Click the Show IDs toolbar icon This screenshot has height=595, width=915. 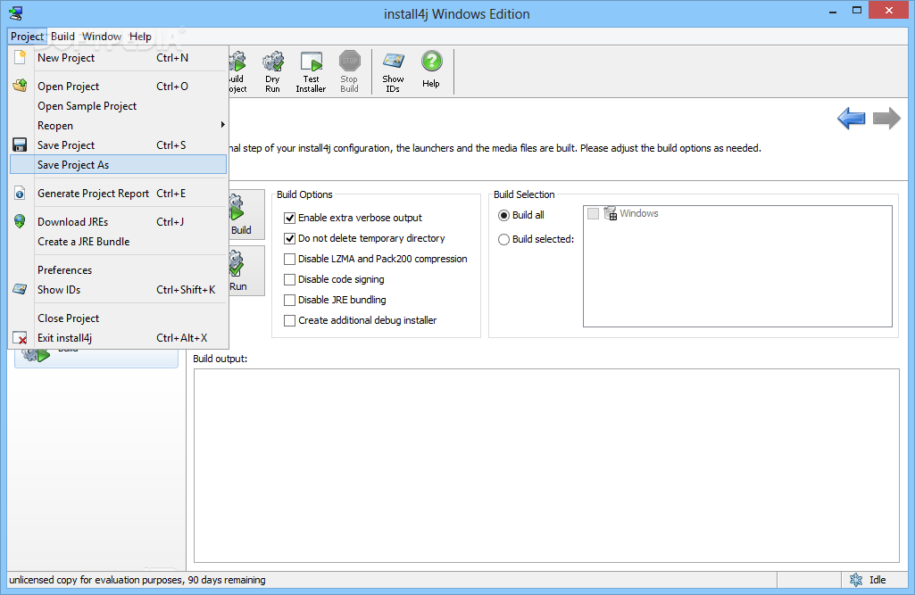click(x=394, y=61)
